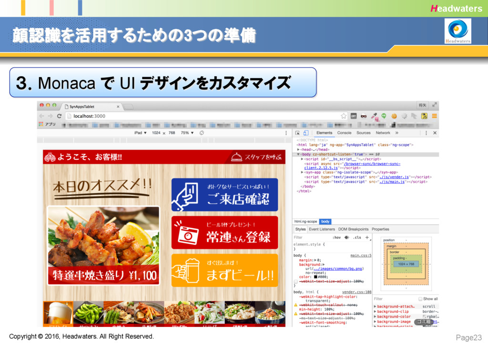Enter fullscreen with the expand arrows icon
488x345 pixels.
click(434, 105)
